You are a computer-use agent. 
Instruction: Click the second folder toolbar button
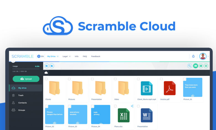(52, 66)
